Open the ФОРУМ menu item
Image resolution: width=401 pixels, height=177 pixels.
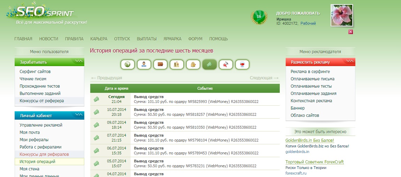(195, 39)
